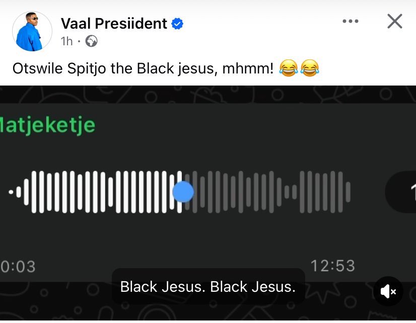416x323 pixels.
Task: Open Vaal Presiident's profile picture
Action: [32, 31]
